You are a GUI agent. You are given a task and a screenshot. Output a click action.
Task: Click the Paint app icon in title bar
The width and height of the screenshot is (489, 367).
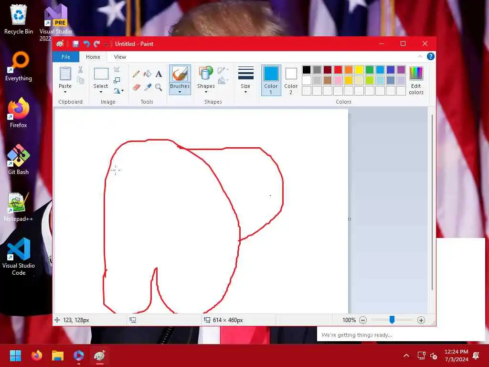click(60, 44)
